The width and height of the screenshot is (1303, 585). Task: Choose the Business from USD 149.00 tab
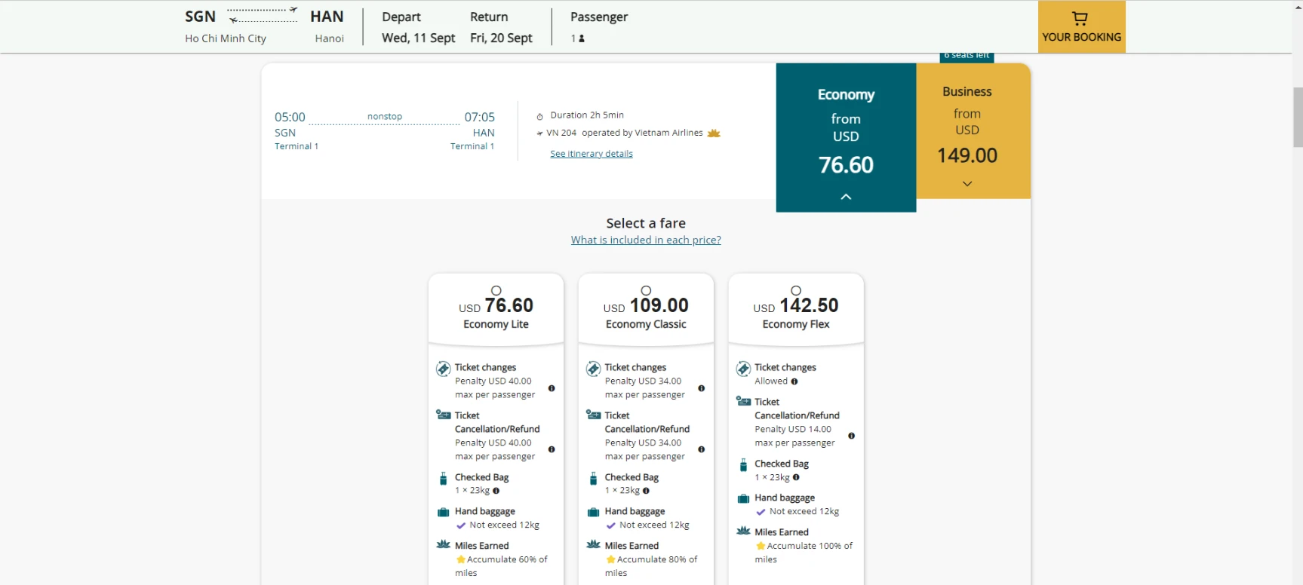tap(973, 131)
